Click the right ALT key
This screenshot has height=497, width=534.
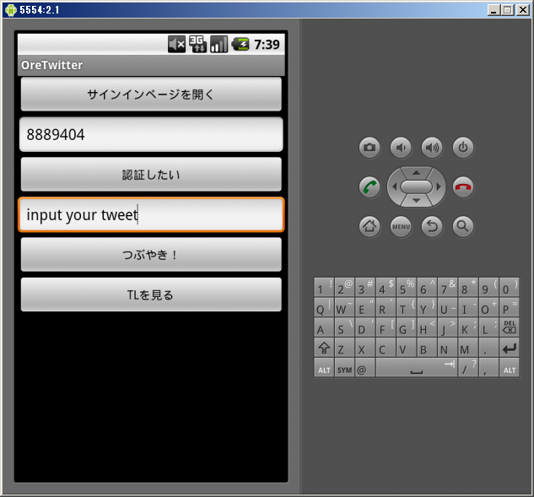510,368
